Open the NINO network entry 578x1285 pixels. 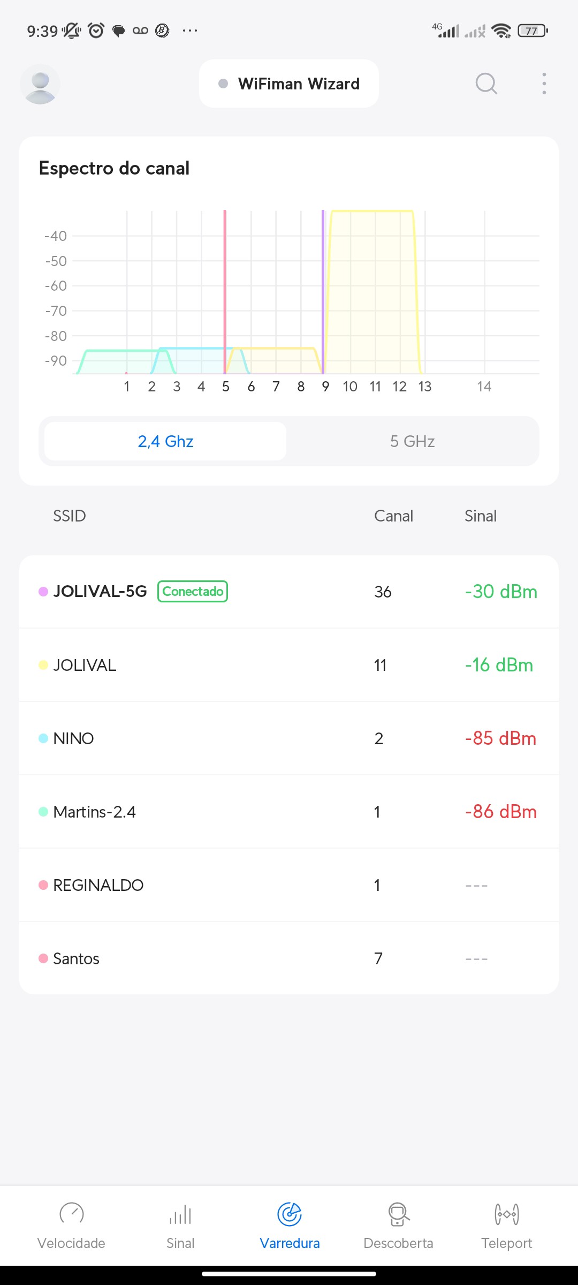pos(289,738)
